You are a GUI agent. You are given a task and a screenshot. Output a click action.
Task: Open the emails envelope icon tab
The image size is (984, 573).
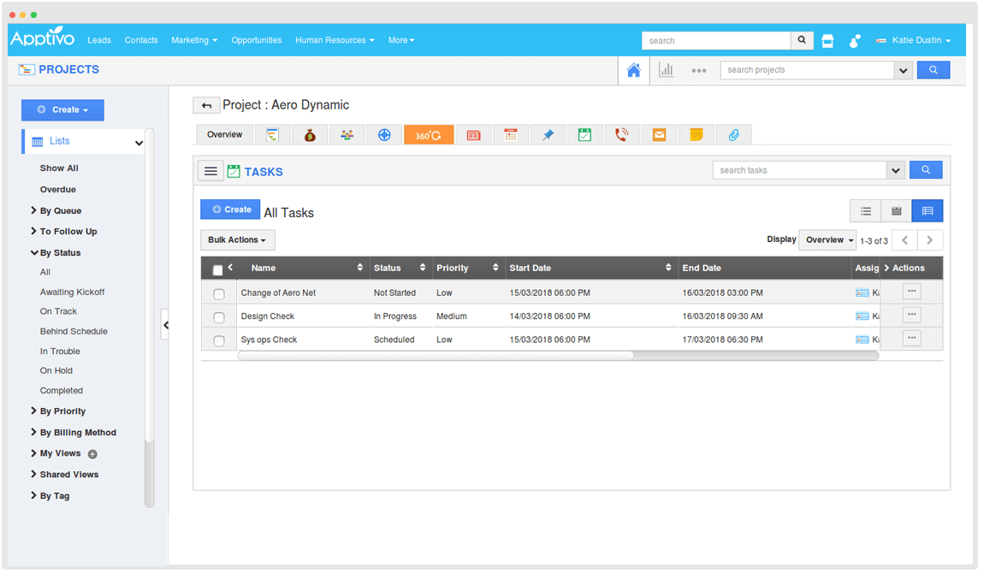click(x=659, y=135)
